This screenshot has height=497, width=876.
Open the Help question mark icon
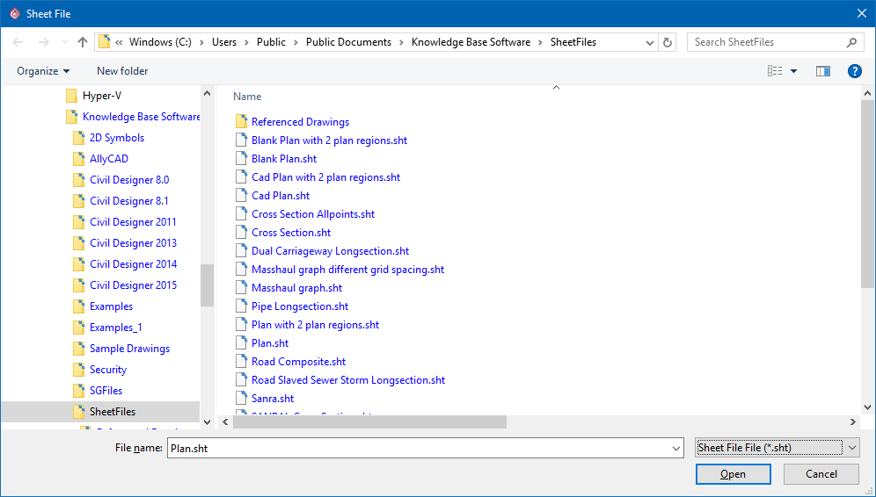854,71
